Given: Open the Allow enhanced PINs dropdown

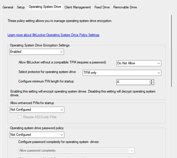Looking at the screenshot, I should click(x=37, y=110).
